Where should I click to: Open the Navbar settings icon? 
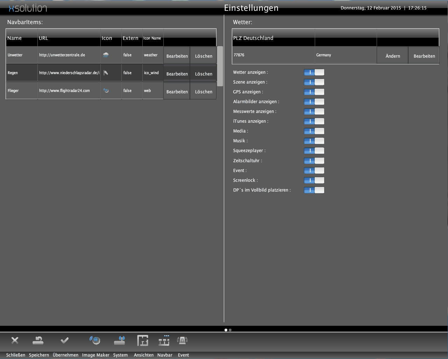(164, 340)
